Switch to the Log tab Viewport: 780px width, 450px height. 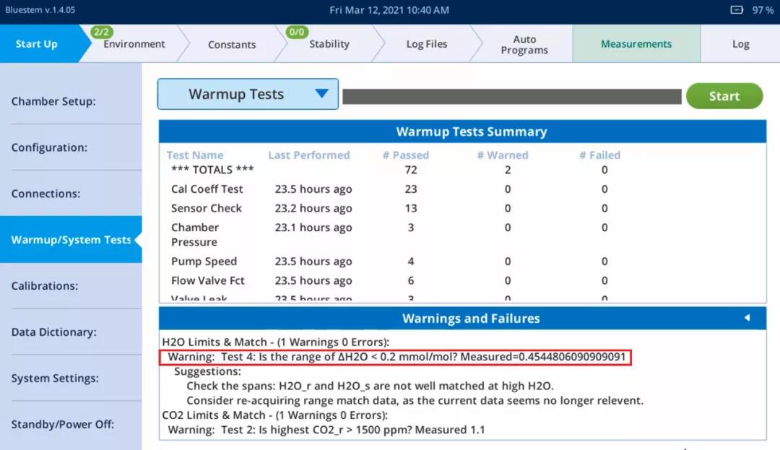tap(740, 44)
